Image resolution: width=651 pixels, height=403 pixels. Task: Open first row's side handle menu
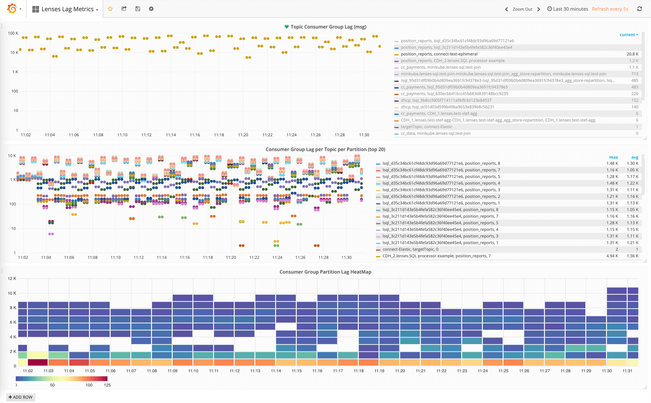pos(2,26)
